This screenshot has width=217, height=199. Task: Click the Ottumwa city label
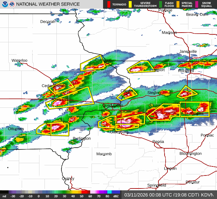[x=16, y=129]
